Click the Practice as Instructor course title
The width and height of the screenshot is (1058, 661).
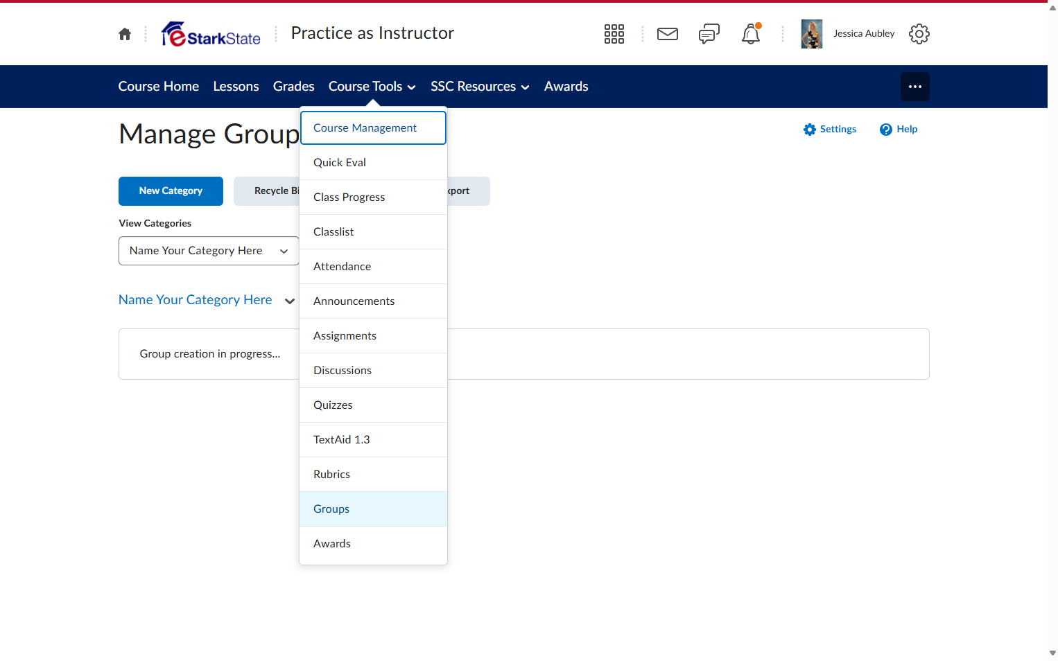click(372, 33)
